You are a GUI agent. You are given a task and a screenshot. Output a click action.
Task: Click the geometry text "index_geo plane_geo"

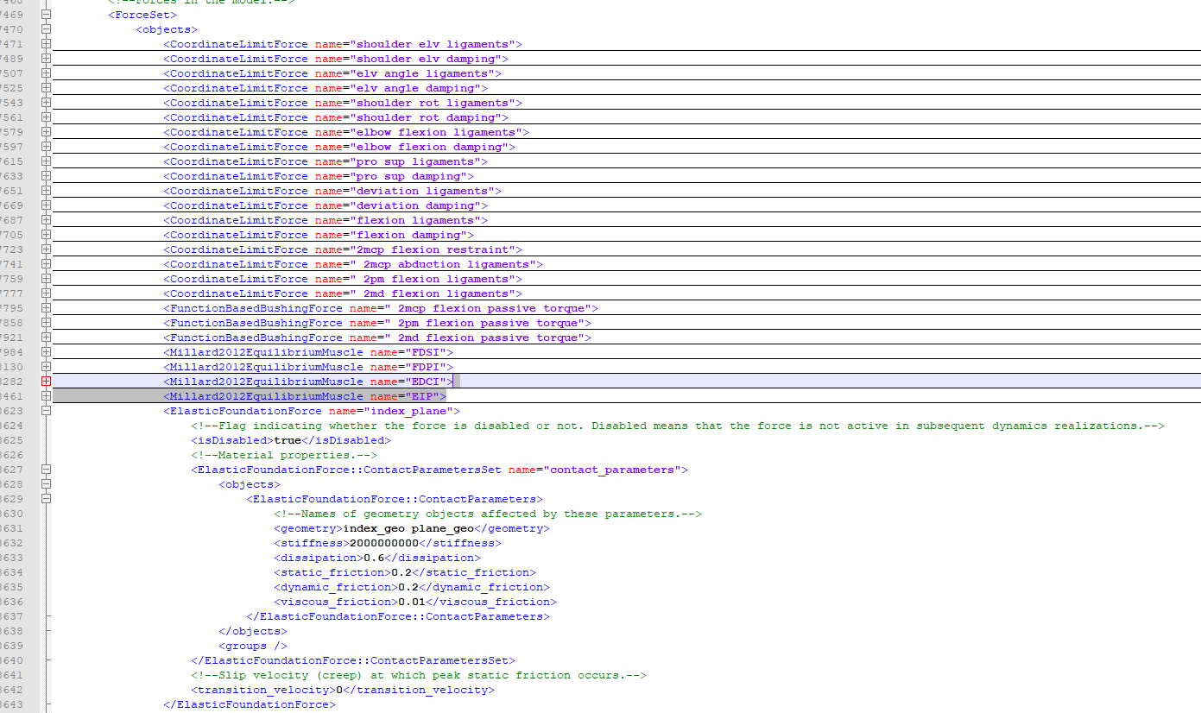point(408,528)
